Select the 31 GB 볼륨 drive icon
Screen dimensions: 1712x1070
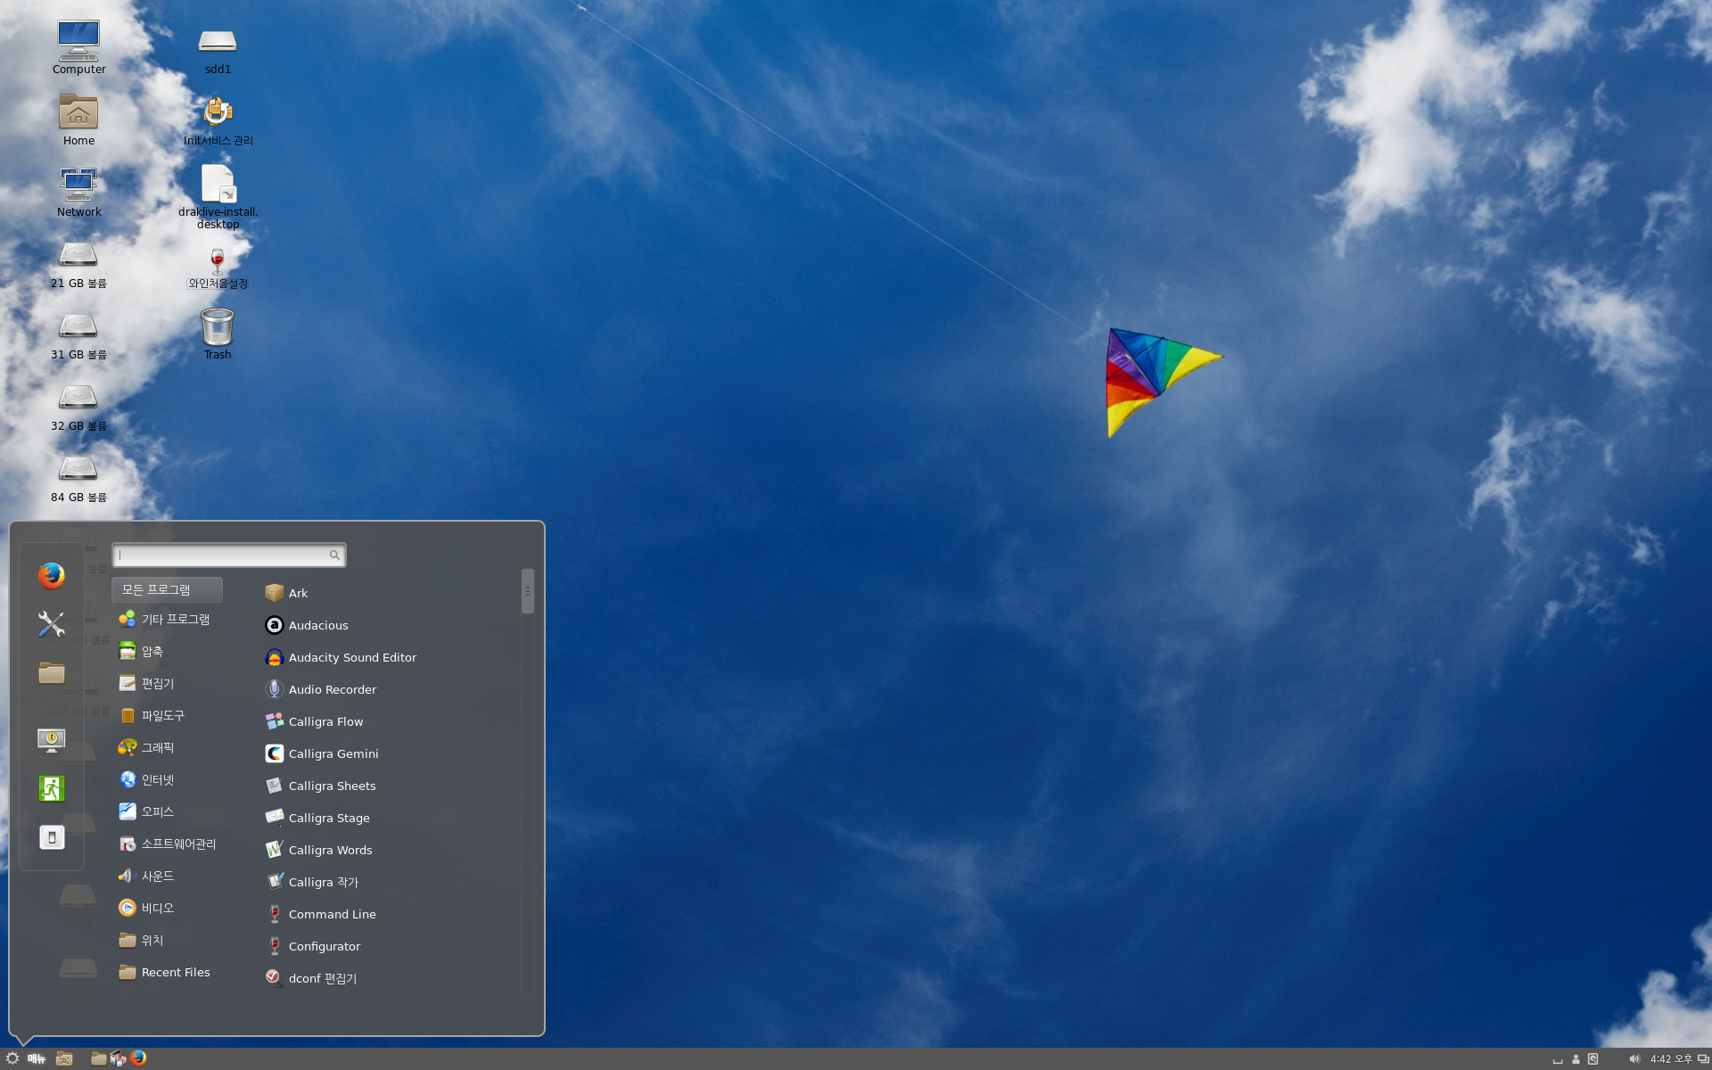coord(78,335)
